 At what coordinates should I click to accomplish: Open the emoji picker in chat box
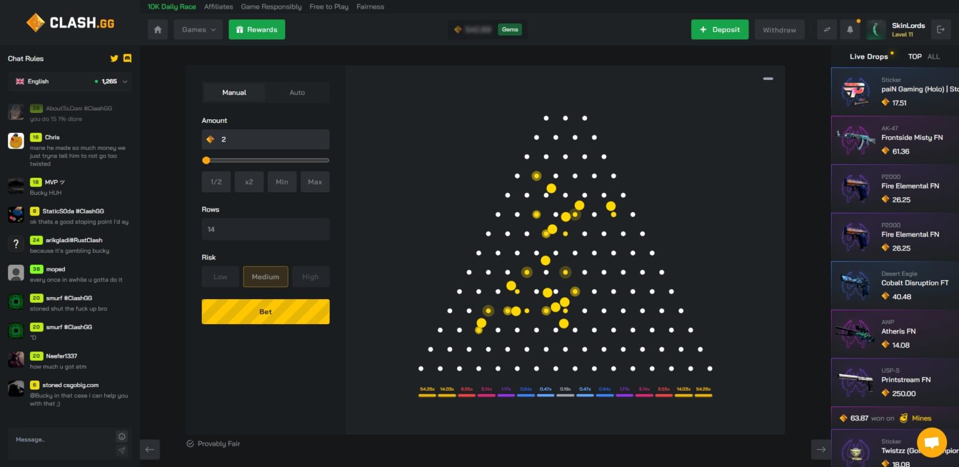(122, 436)
